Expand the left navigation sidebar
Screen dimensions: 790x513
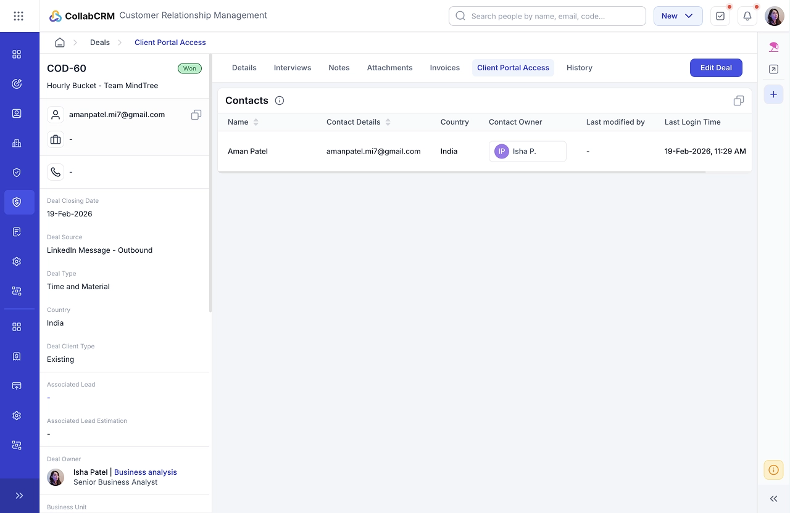pyautogui.click(x=19, y=496)
